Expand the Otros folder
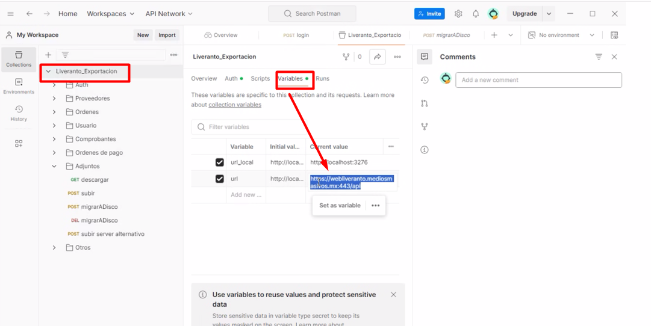 tap(54, 248)
